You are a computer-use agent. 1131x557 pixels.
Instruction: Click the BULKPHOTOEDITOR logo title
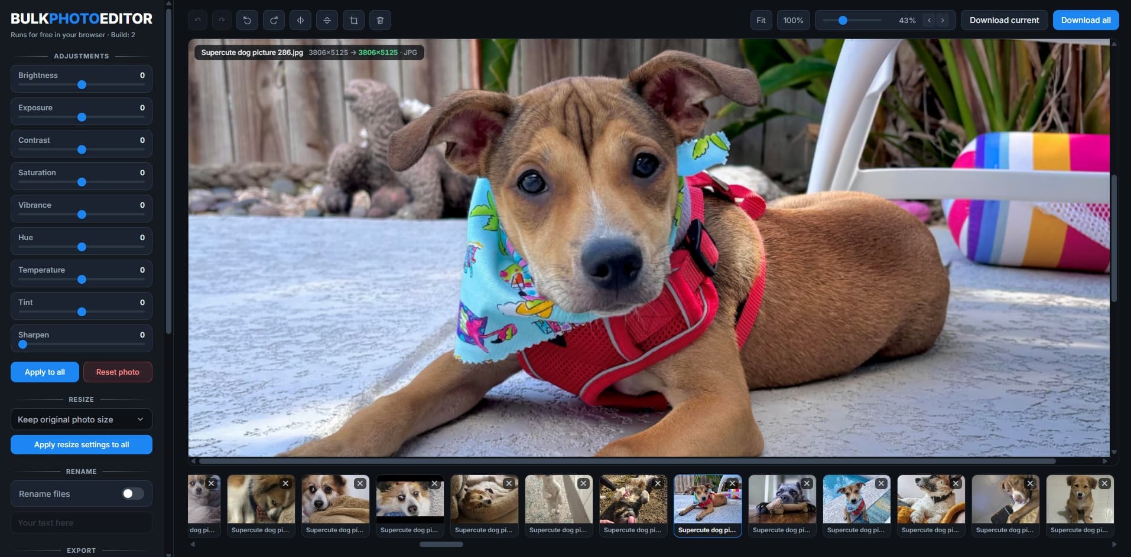click(82, 18)
